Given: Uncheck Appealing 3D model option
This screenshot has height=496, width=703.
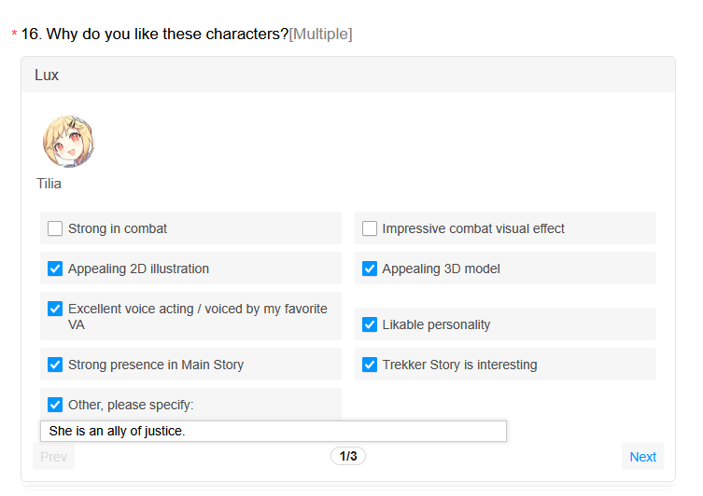Looking at the screenshot, I should point(370,269).
